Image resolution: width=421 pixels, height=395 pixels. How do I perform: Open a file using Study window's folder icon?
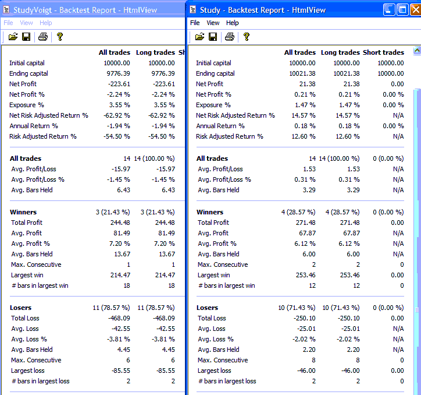point(199,37)
